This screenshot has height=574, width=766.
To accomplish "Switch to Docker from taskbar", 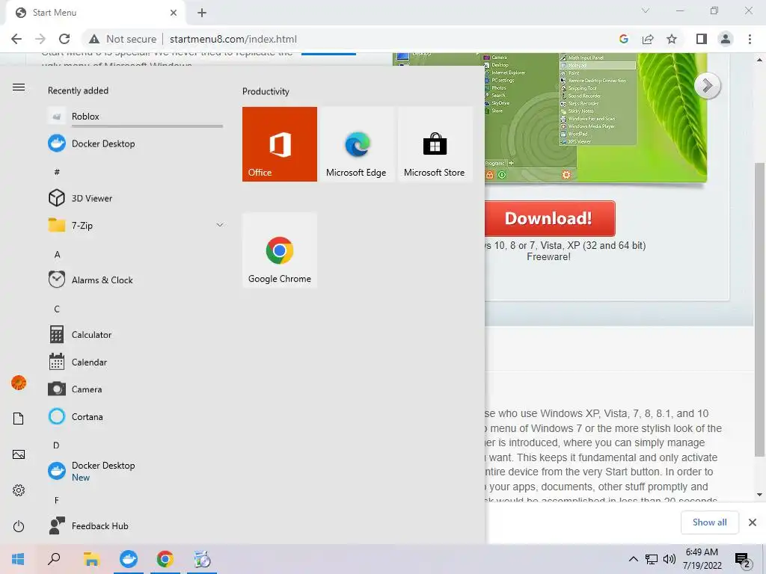I will click(x=129, y=559).
